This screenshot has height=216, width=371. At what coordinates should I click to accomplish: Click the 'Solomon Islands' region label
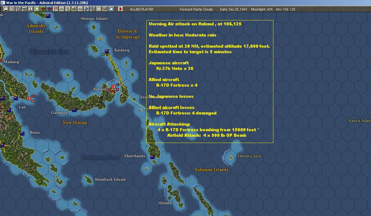click(211, 170)
